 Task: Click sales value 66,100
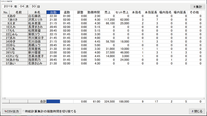[110, 23]
